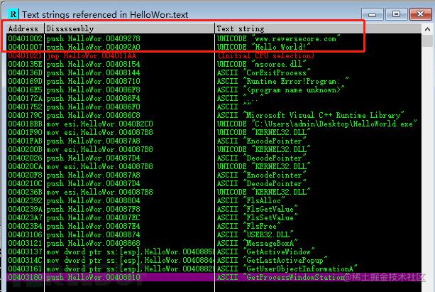The width and height of the screenshot is (435, 292).
Task: Select the "Microsoft Visual C++ Runtime Library" string
Action: (x=310, y=115)
